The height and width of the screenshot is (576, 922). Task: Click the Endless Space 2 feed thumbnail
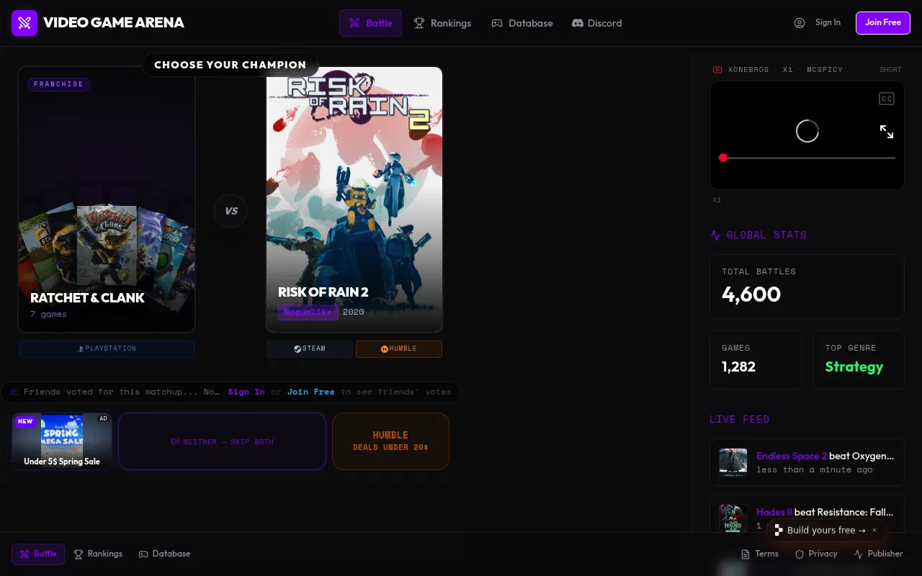point(733,462)
